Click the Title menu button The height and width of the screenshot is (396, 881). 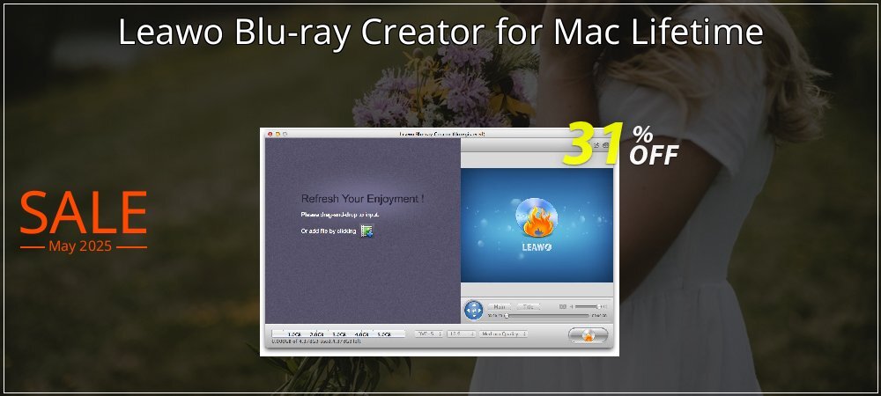[528, 307]
